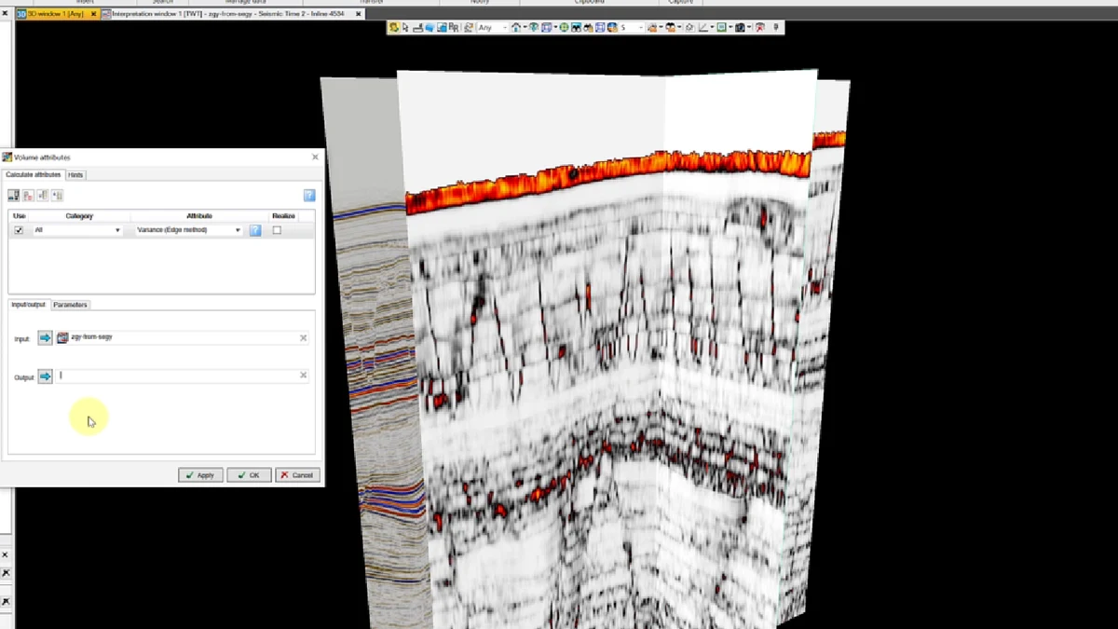The height and width of the screenshot is (629, 1118).
Task: Open the Category dropdown showing All
Action: (x=77, y=230)
